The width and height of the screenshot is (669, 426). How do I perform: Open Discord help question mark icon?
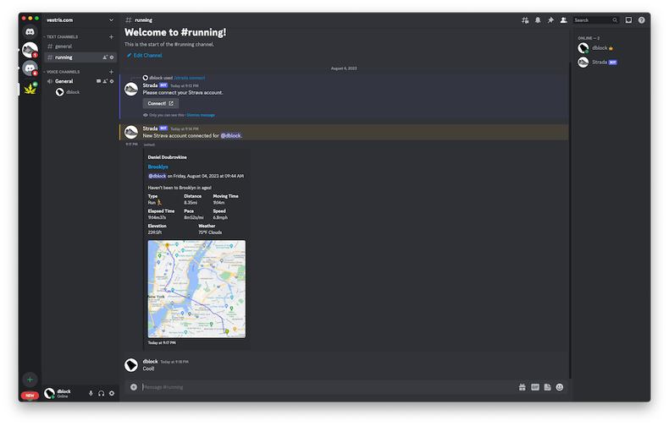click(641, 19)
